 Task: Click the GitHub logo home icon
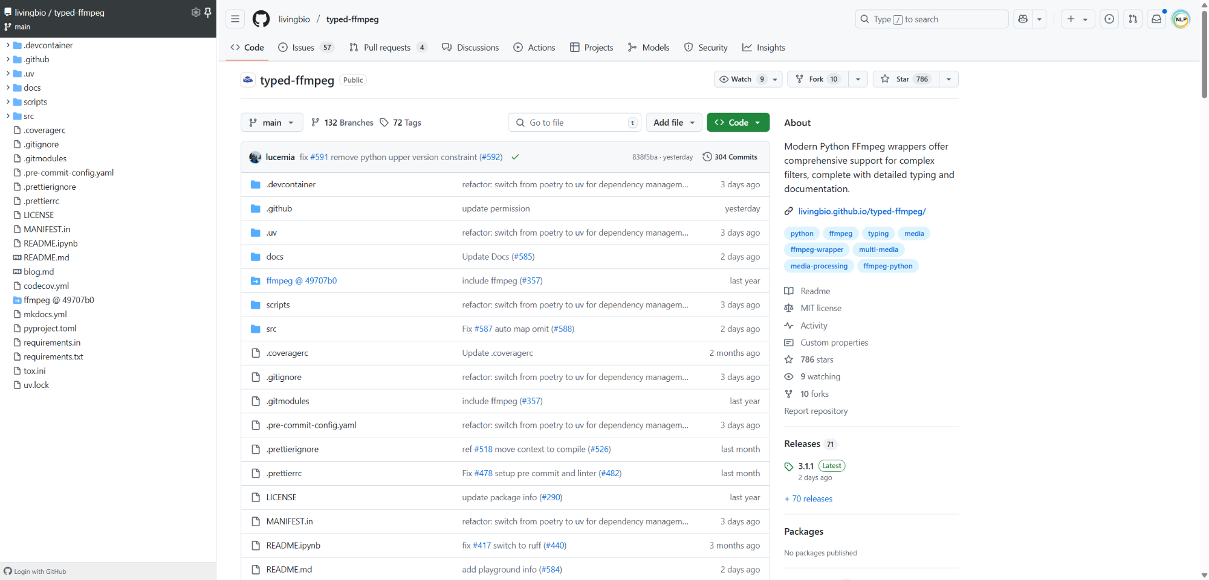pyautogui.click(x=261, y=19)
